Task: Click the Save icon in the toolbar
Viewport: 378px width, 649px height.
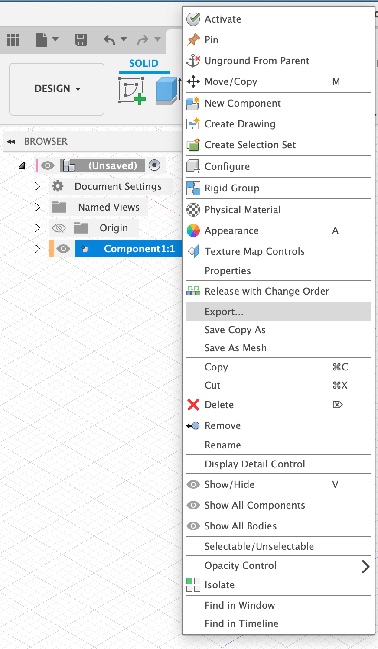Action: pyautogui.click(x=80, y=39)
